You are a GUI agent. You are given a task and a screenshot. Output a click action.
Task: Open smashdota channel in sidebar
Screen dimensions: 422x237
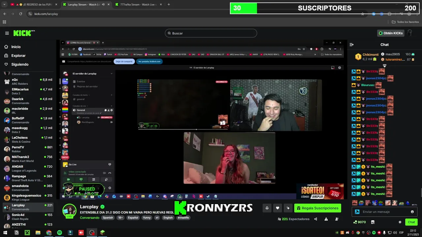(28, 188)
